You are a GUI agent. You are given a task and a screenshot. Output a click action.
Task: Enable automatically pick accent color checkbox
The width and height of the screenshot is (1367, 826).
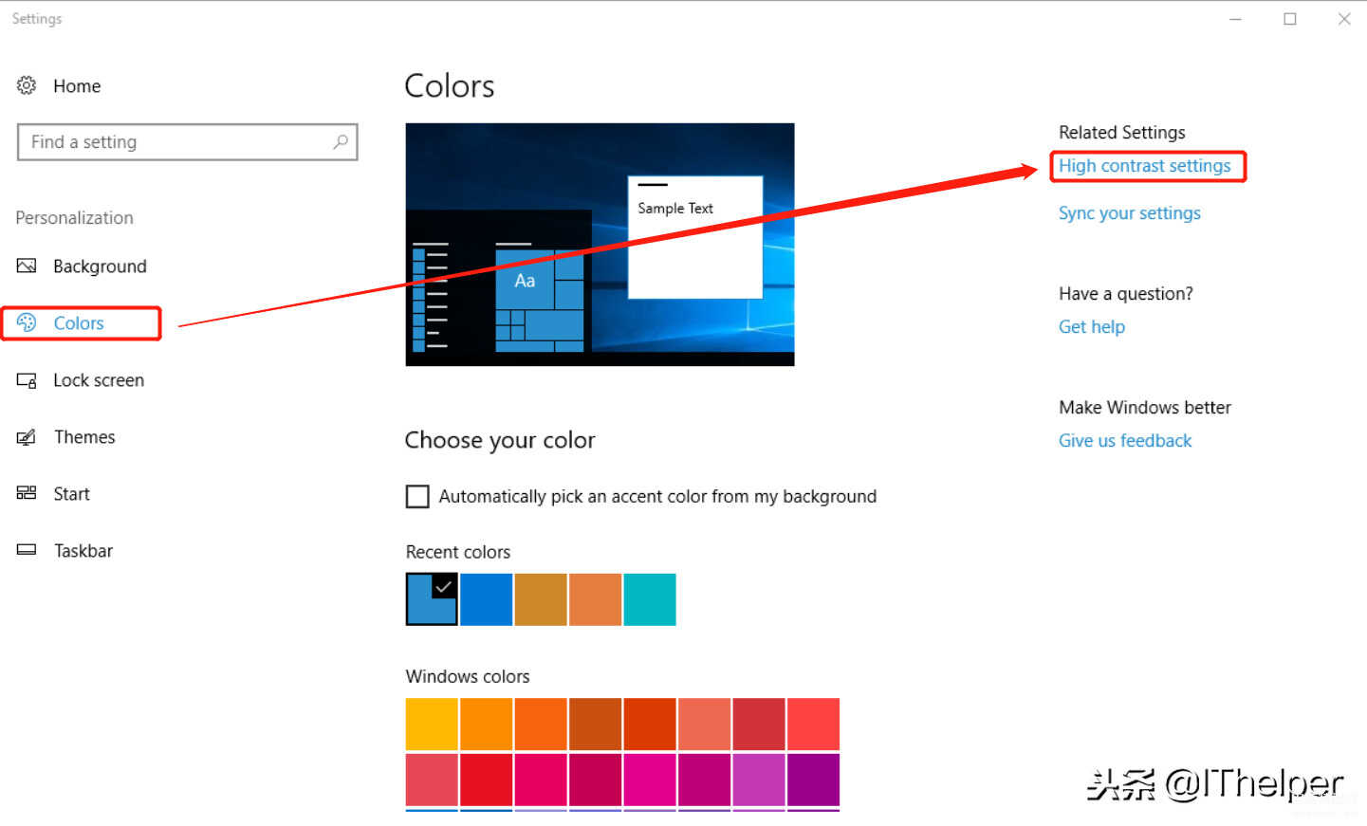click(417, 496)
